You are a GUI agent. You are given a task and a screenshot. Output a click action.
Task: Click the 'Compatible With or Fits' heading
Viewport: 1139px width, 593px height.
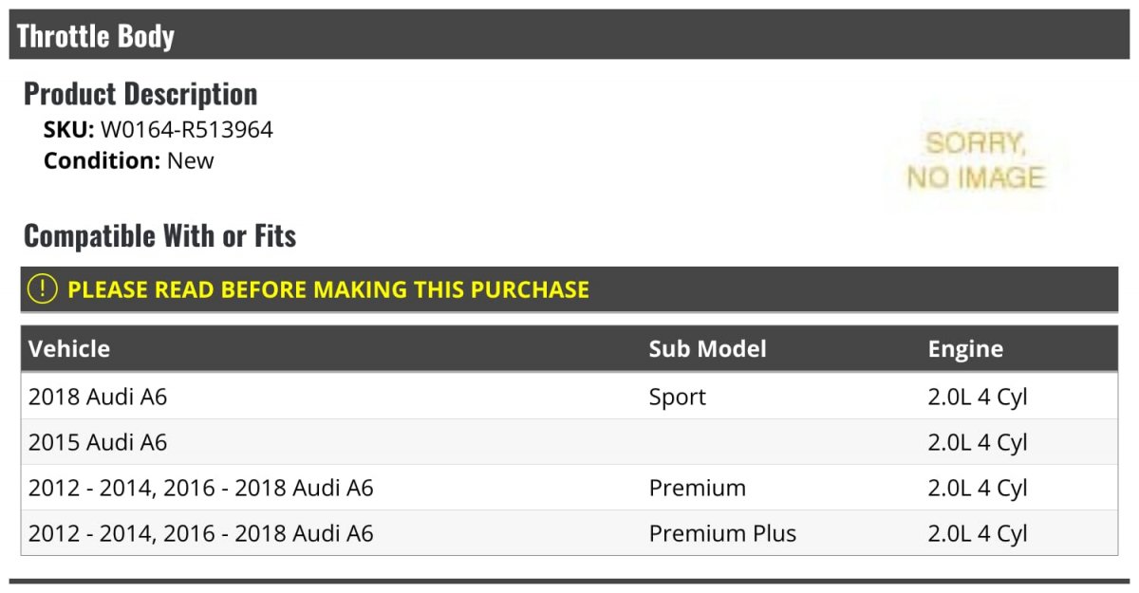160,235
